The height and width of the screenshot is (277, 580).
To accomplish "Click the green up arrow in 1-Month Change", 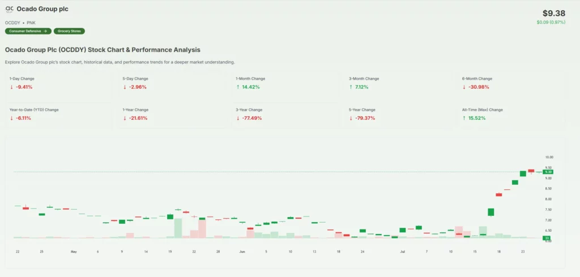I will click(238, 87).
